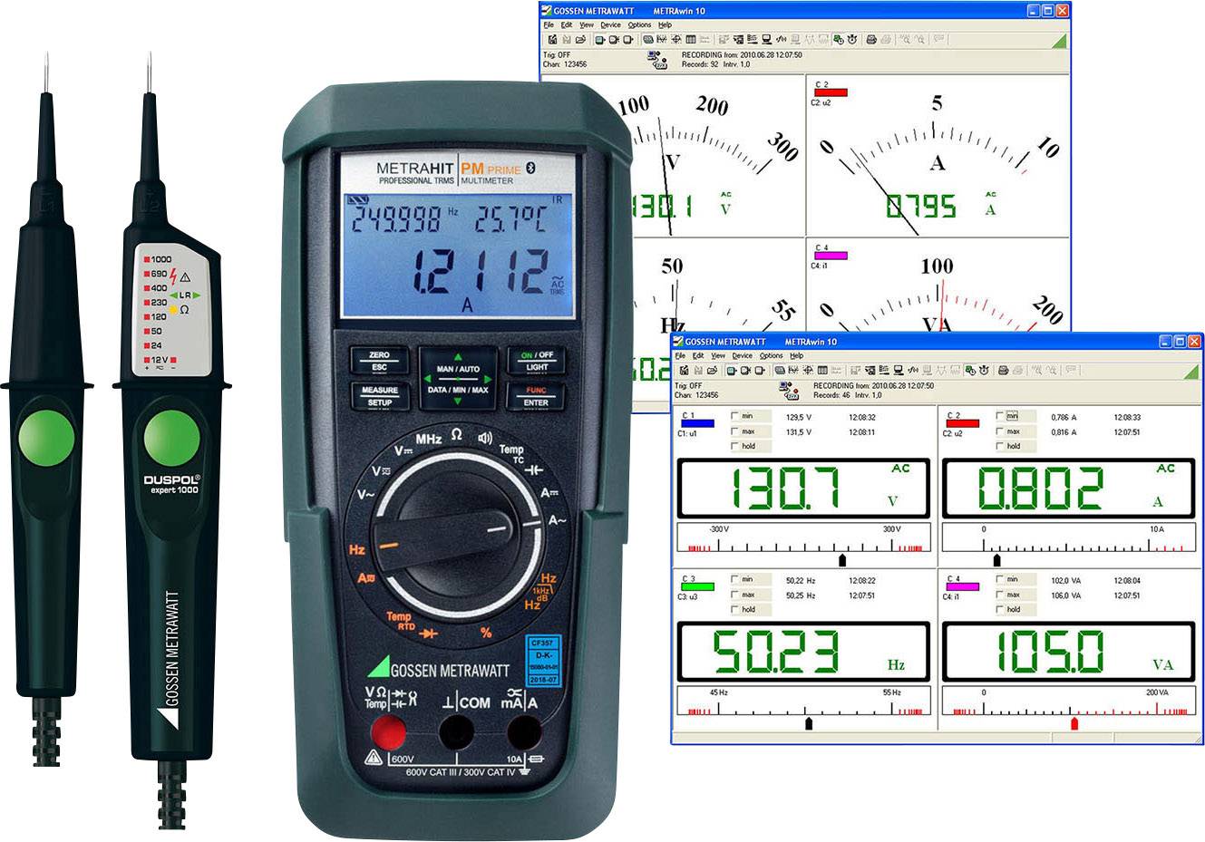The image size is (1205, 842).
Task: Check the hold box for channel C2
Action: (1000, 446)
